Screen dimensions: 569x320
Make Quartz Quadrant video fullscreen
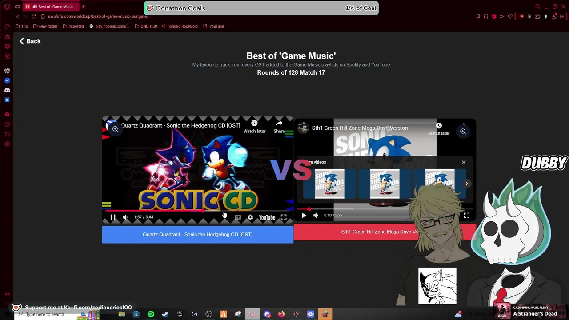tap(284, 217)
